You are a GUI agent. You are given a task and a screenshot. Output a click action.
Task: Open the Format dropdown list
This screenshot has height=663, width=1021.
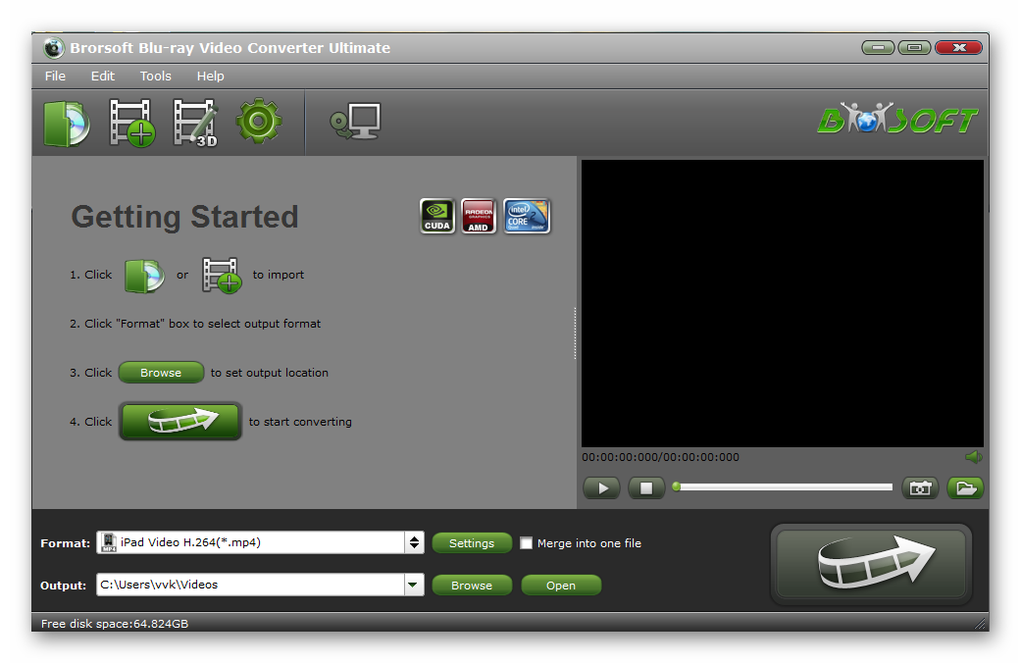point(414,542)
